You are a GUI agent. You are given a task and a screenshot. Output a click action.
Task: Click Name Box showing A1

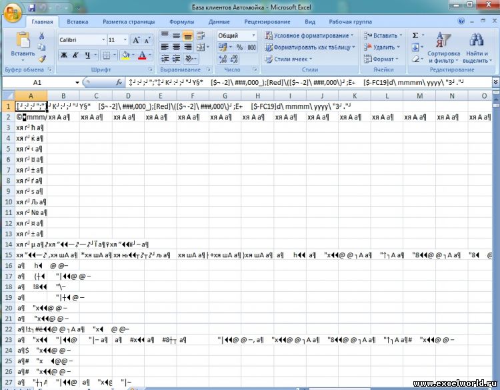tap(37, 82)
